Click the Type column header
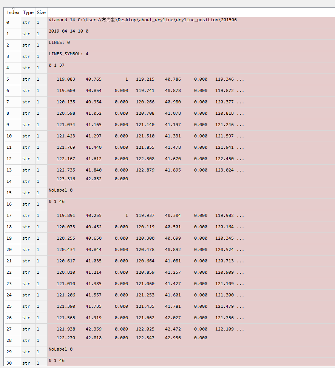335x368 pixels. [x=28, y=12]
